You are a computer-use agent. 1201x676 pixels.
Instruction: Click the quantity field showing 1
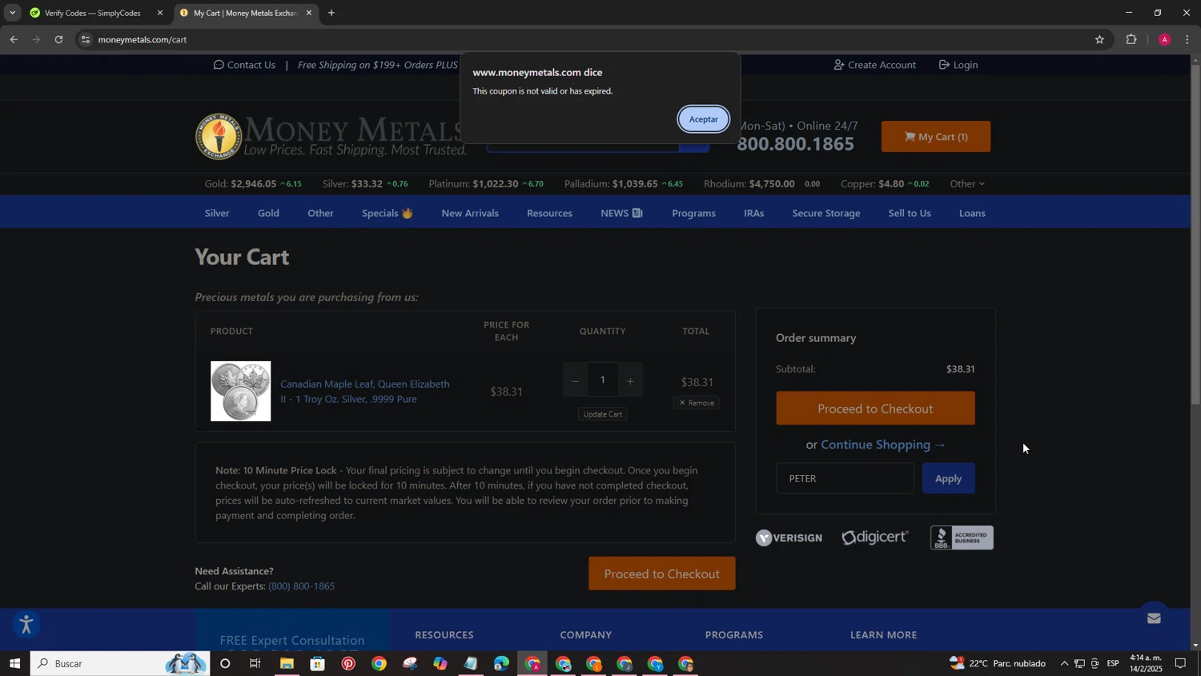[x=603, y=380]
